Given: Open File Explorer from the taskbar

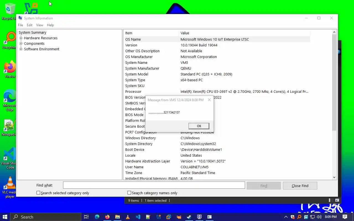Looking at the screenshot, I should (118, 217).
